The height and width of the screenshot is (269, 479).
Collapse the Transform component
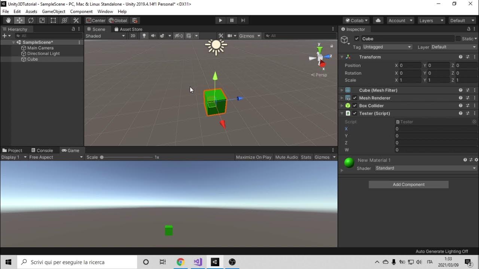pos(342,57)
